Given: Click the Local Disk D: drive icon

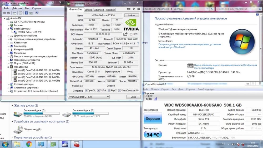Looking at the screenshot, I should 67,115.
